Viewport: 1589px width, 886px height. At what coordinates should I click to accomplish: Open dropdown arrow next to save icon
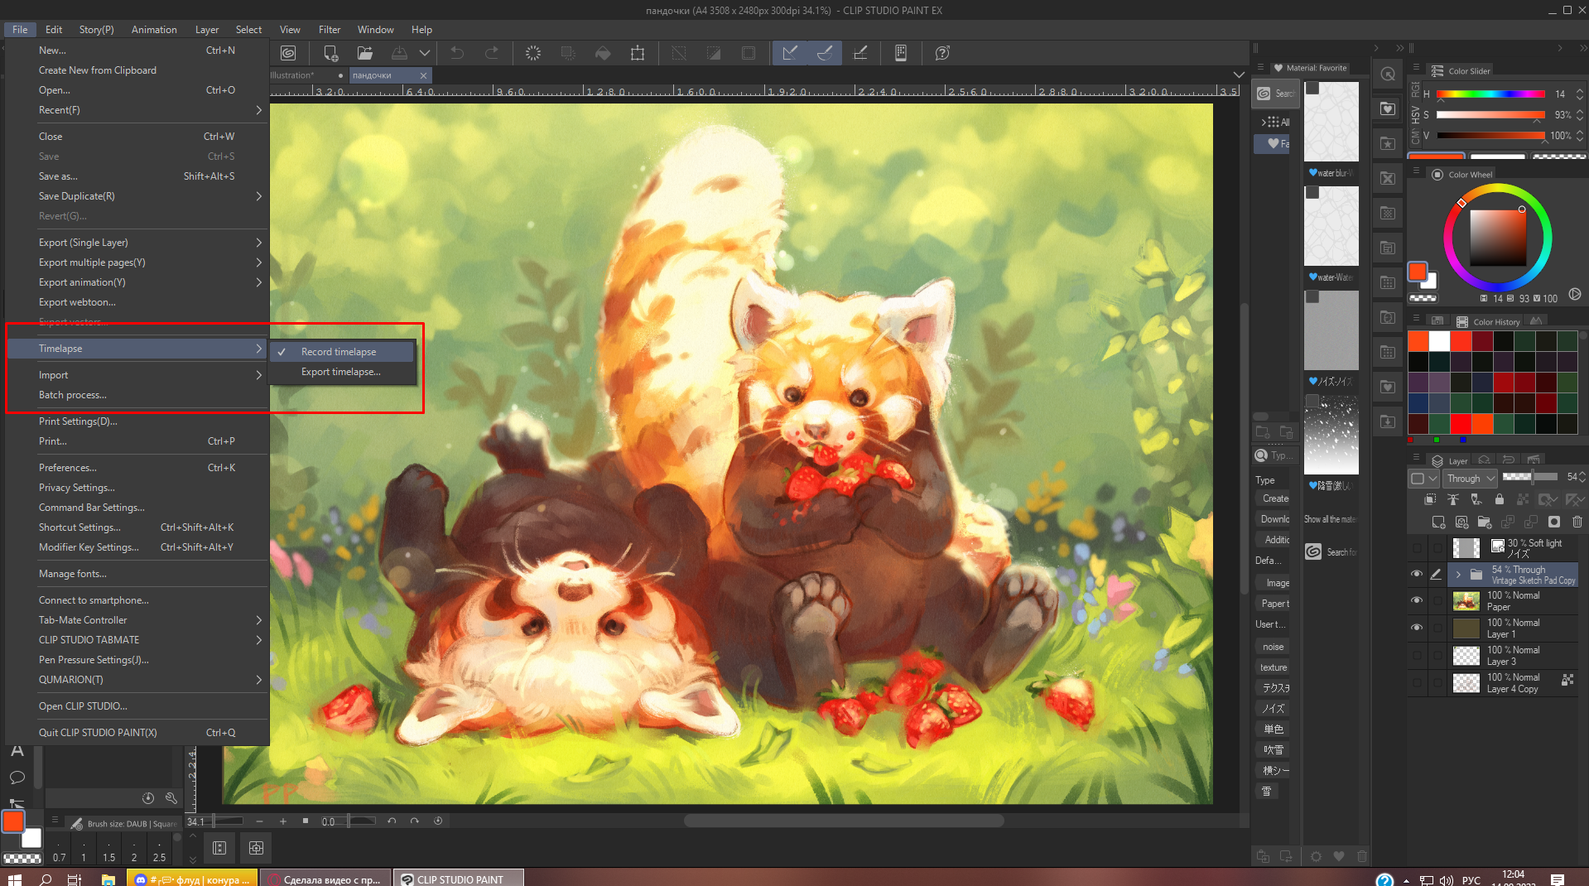(x=425, y=53)
